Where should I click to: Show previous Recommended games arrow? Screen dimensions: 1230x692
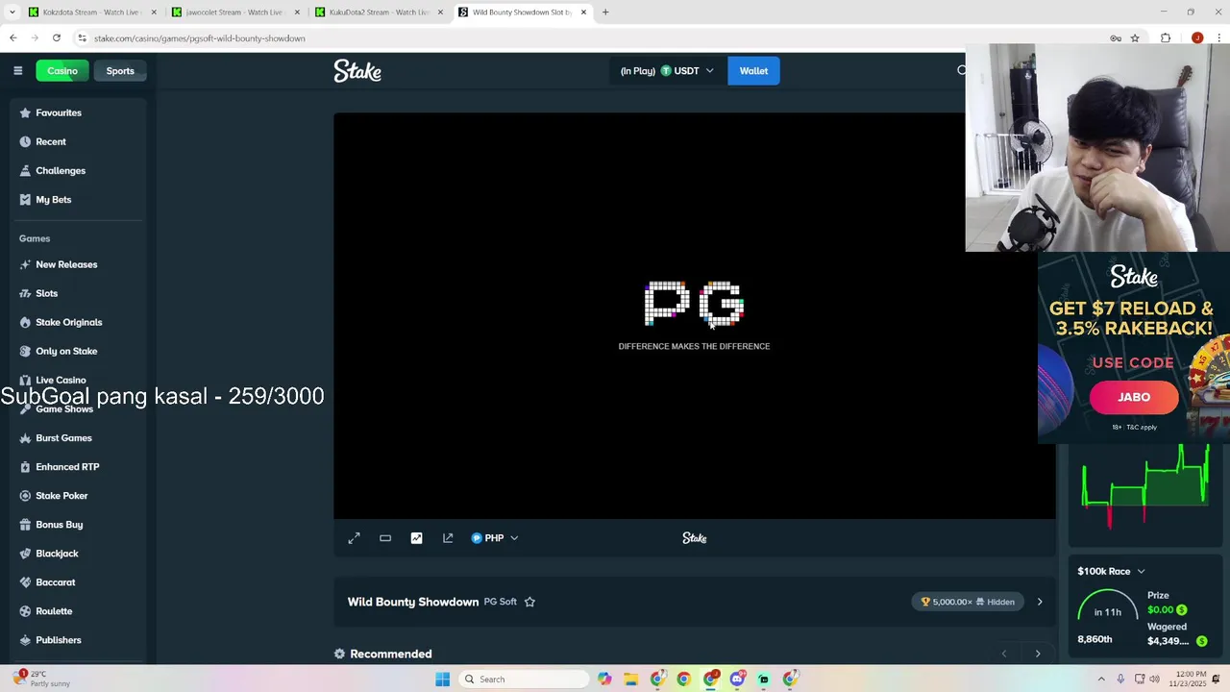1004,654
